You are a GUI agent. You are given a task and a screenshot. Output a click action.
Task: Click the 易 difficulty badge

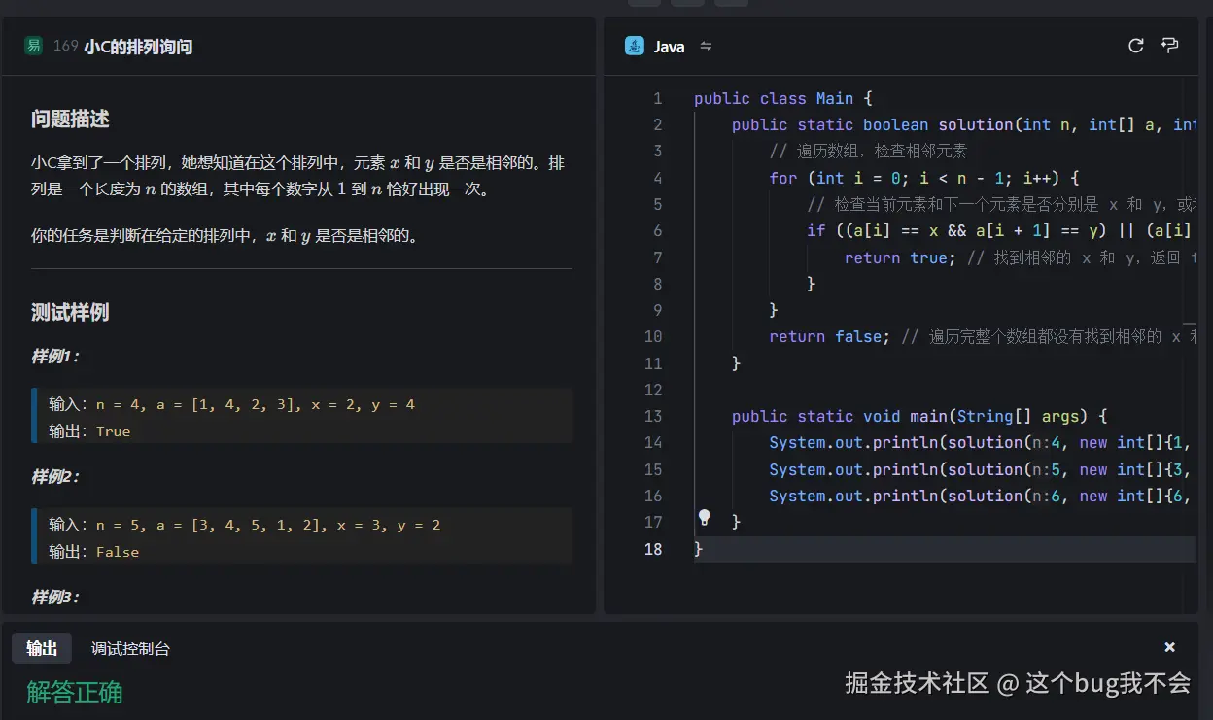click(x=35, y=45)
